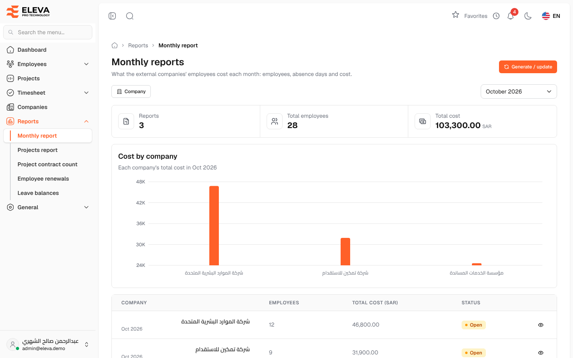Open Employee renewals menu item
The image size is (573, 358).
tap(43, 179)
